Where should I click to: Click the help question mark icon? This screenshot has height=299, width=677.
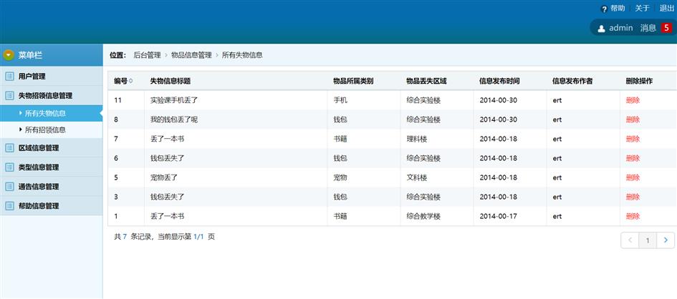pyautogui.click(x=604, y=9)
